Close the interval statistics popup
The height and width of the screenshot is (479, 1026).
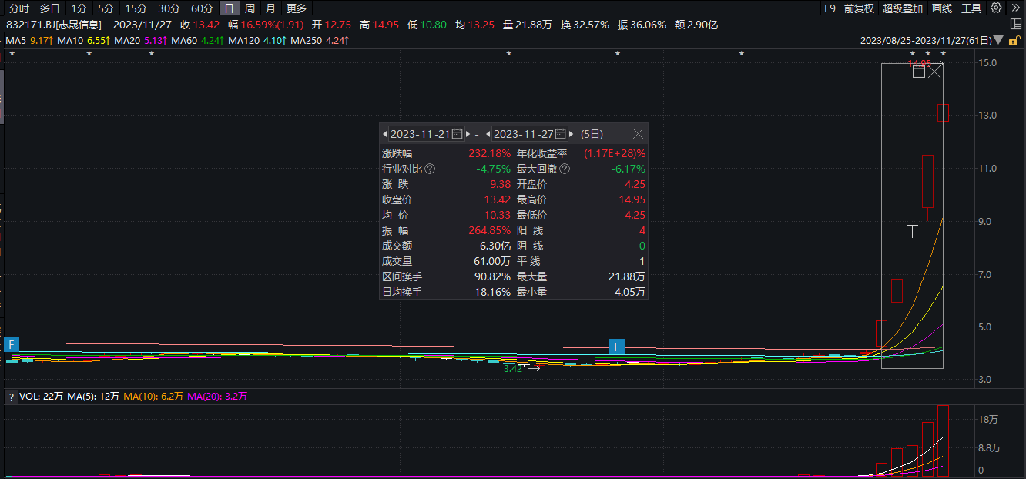click(638, 134)
